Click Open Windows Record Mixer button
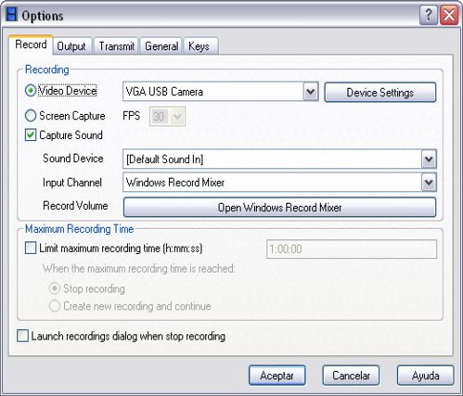Screen dimensions: 463x396 tap(279, 207)
